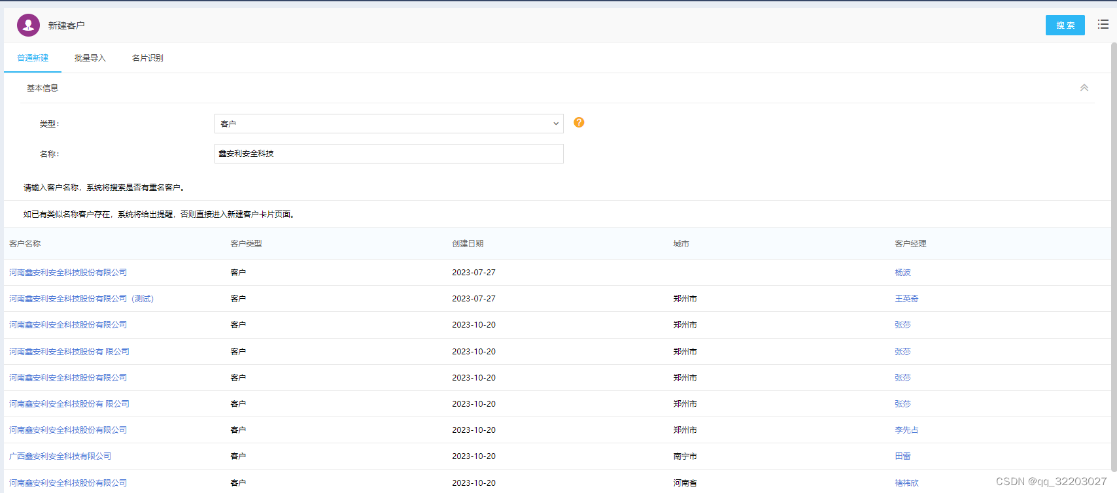Open customer link in the 李先占 row
Image resolution: width=1117 pixels, height=493 pixels.
tap(68, 430)
